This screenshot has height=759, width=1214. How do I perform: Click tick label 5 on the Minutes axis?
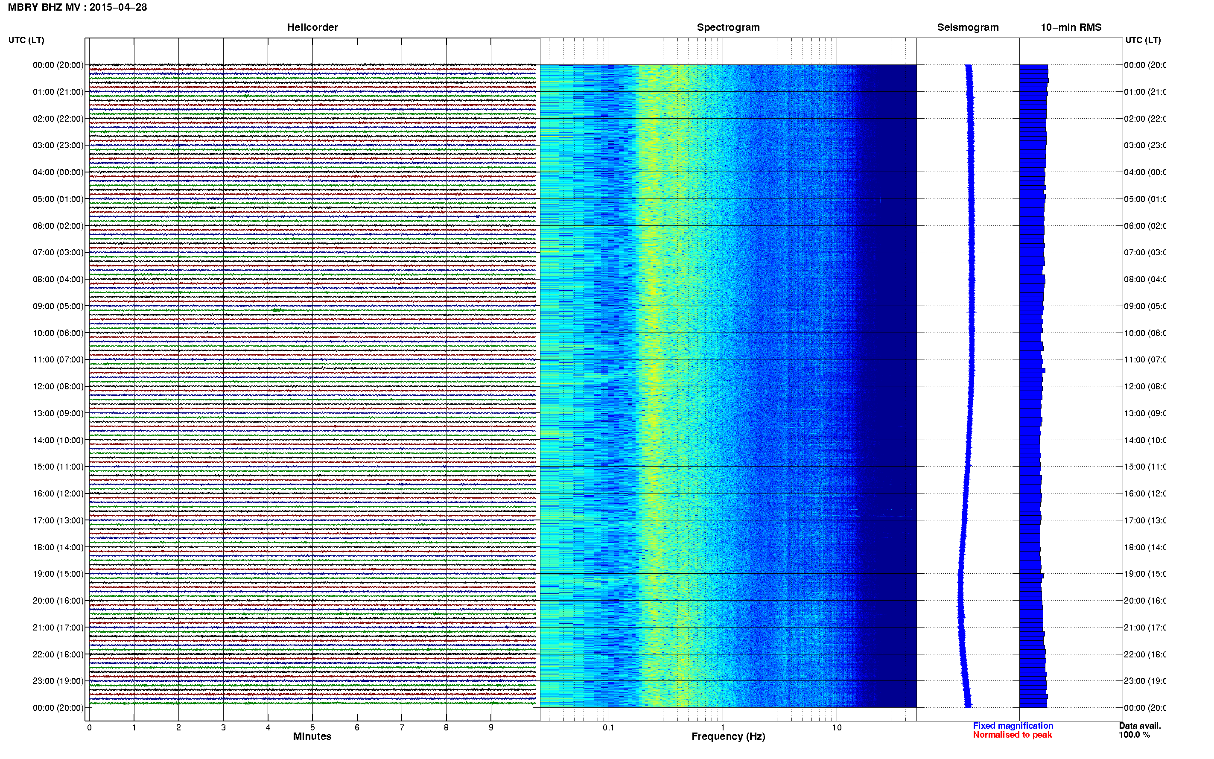click(x=312, y=727)
